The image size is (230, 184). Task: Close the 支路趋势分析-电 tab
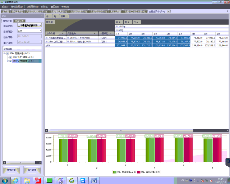coord(167,11)
